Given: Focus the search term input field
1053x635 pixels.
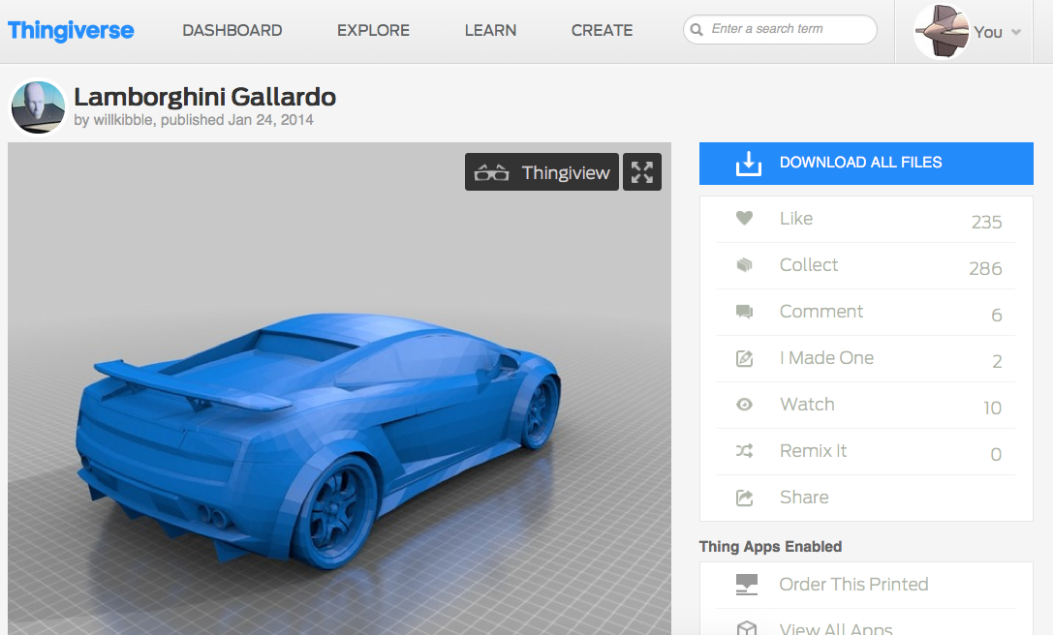Looking at the screenshot, I should (x=790, y=29).
